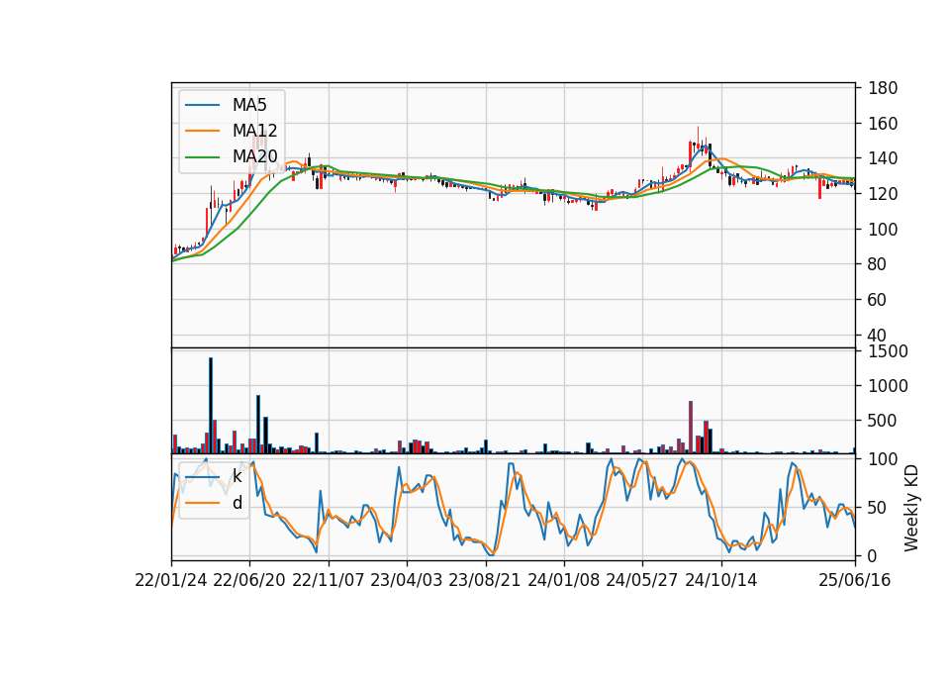Click the green MA20 legend line sample

point(202,157)
